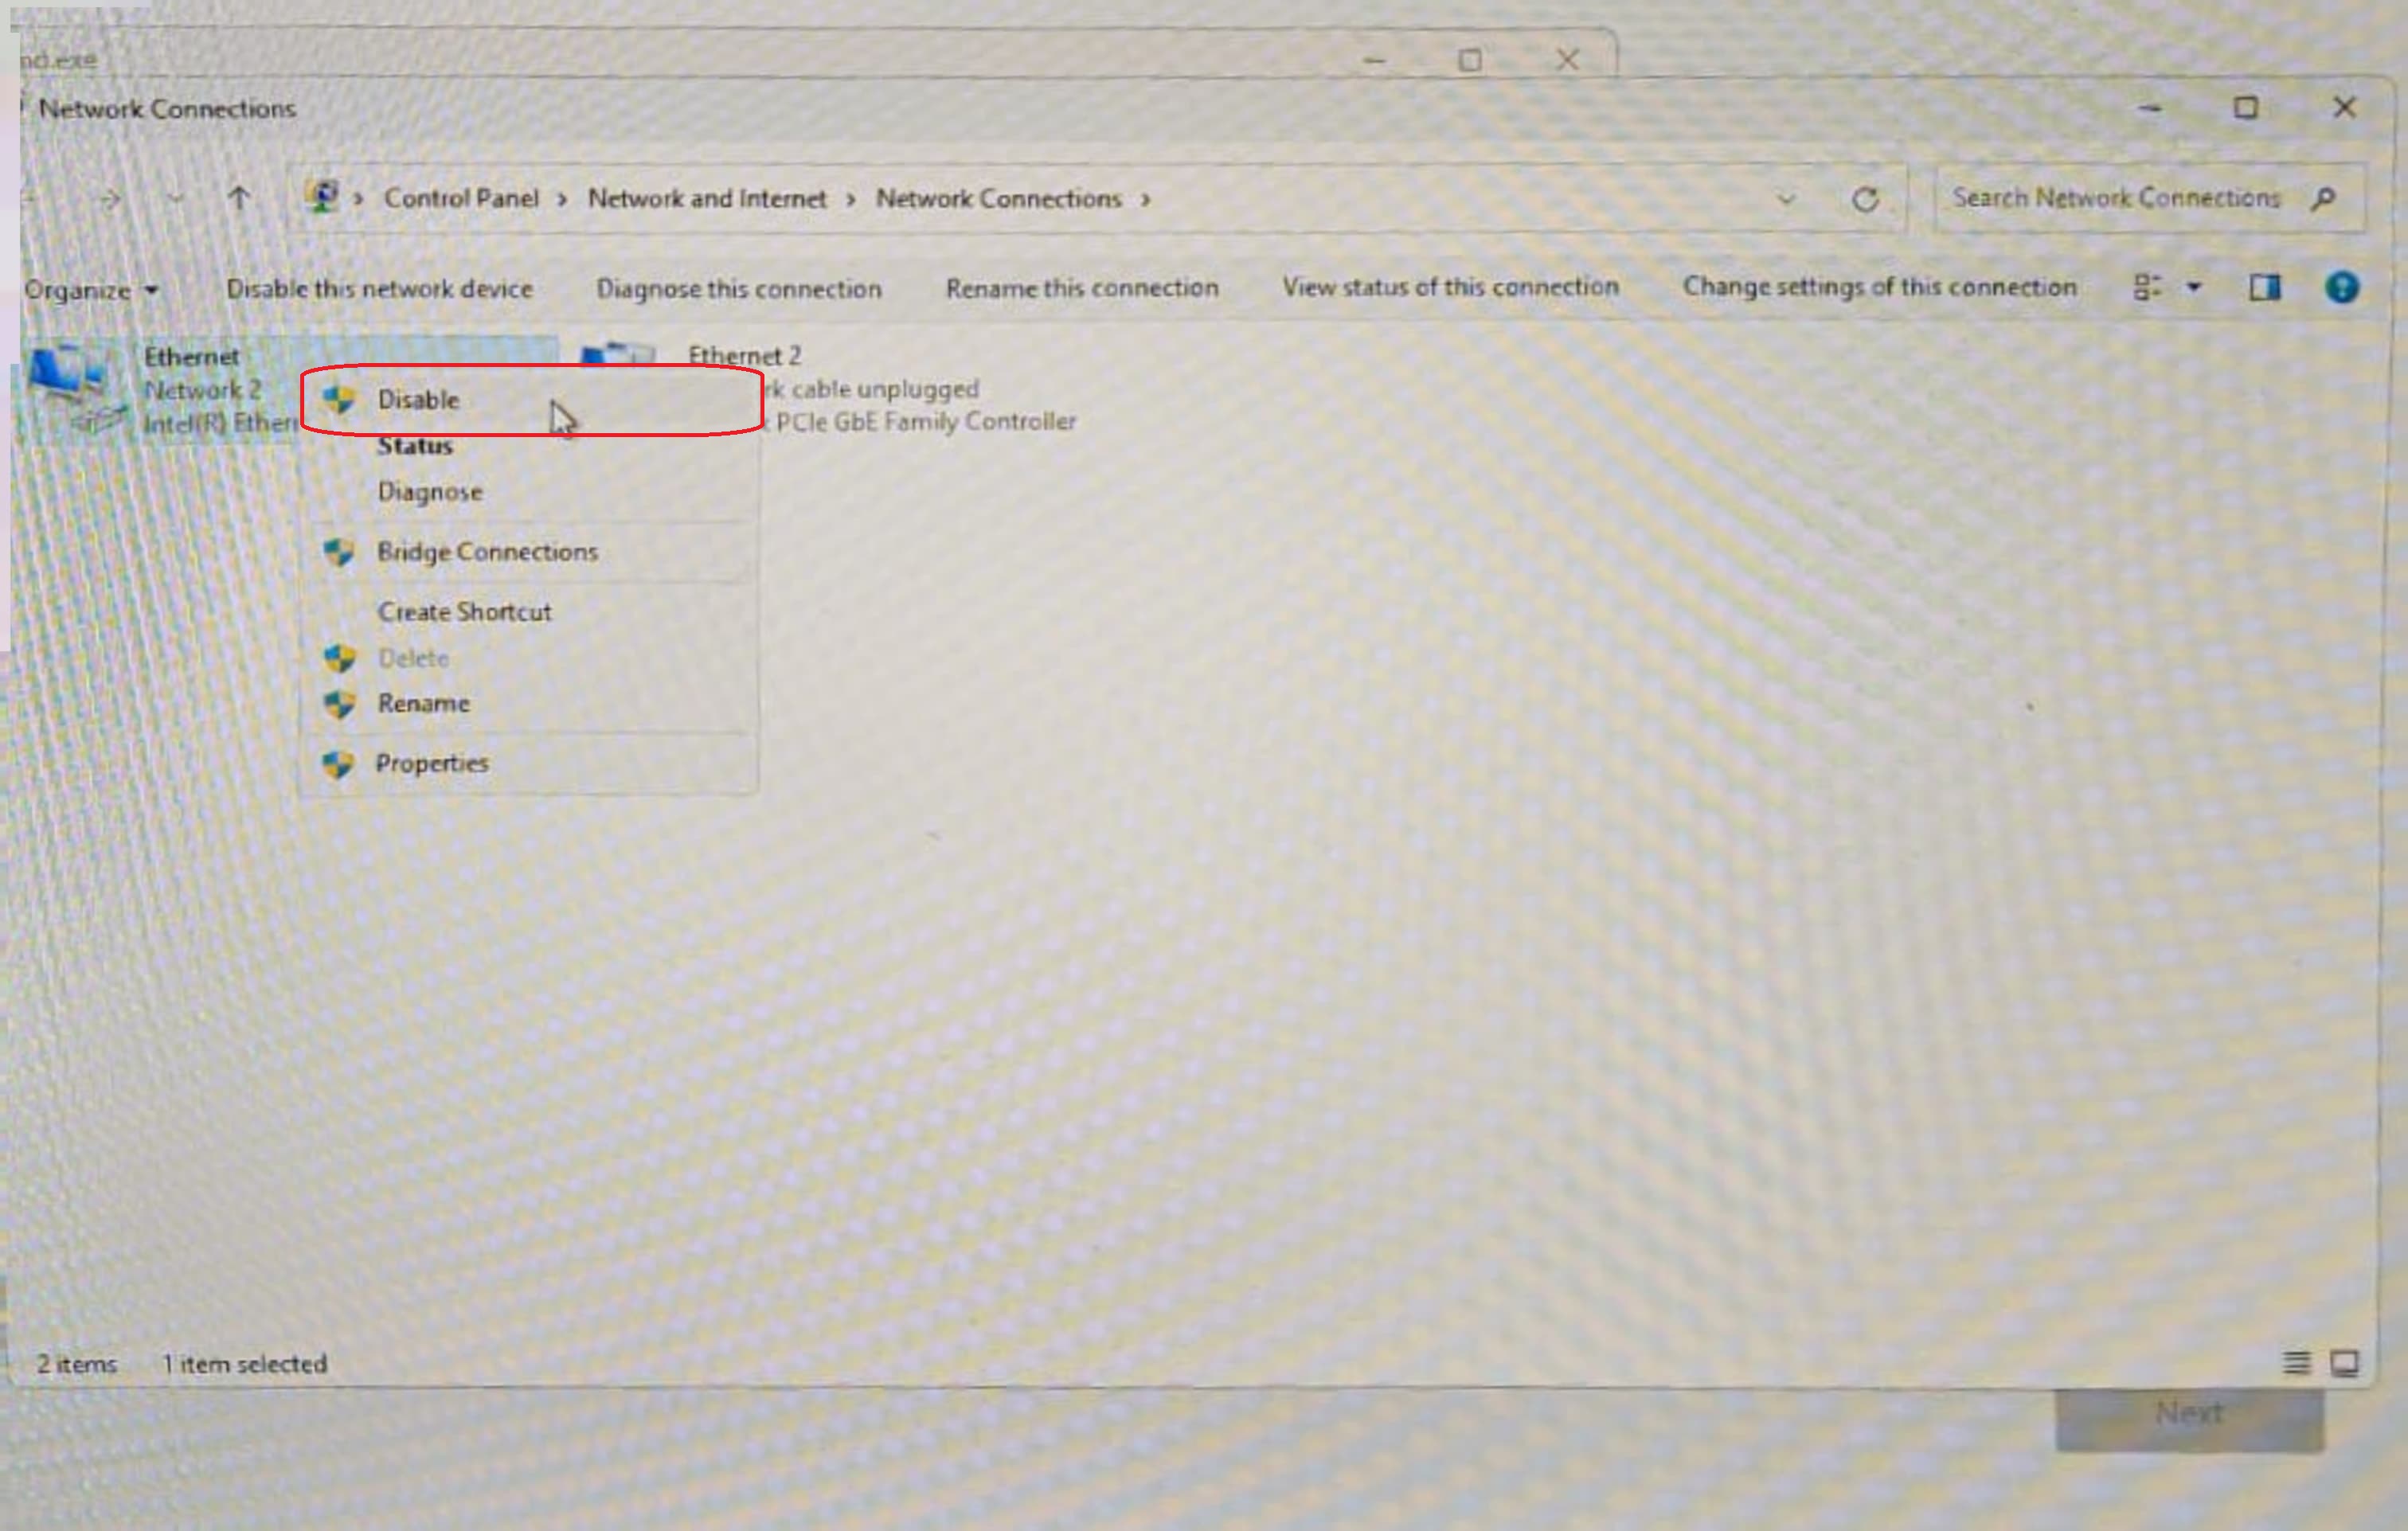
Task: Toggle the preview pane icon
Action: 2265,288
